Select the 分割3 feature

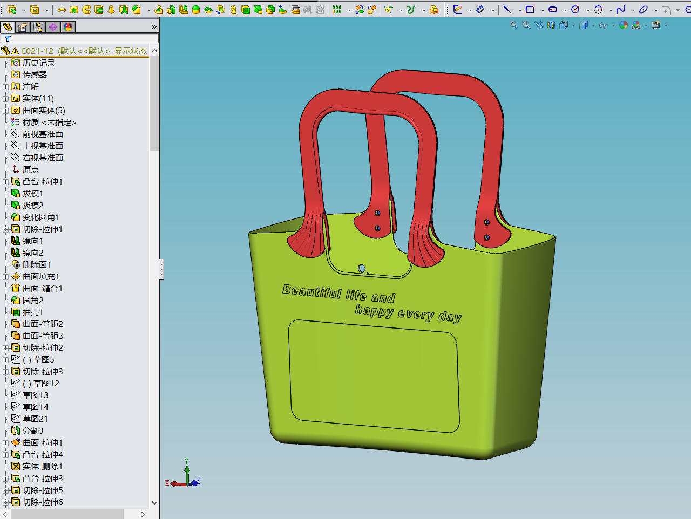pyautogui.click(x=28, y=431)
